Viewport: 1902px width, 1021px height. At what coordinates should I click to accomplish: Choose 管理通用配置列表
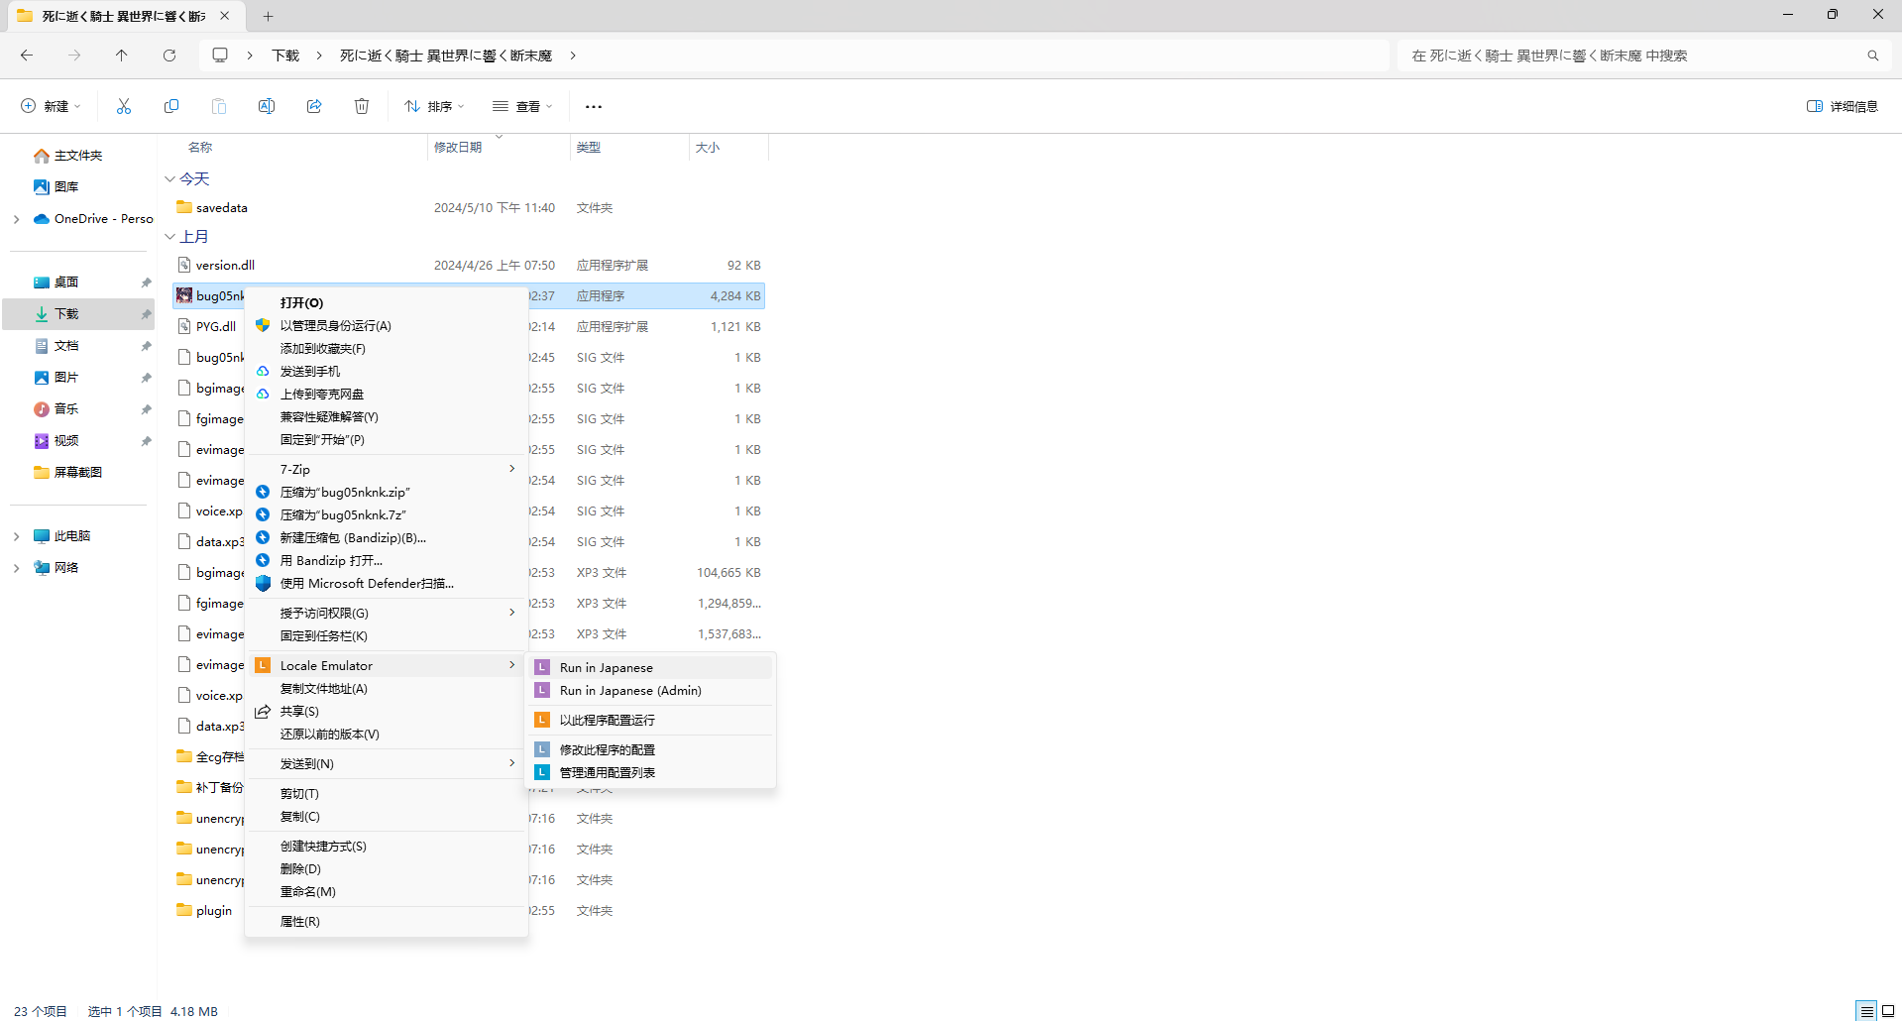click(x=650, y=772)
